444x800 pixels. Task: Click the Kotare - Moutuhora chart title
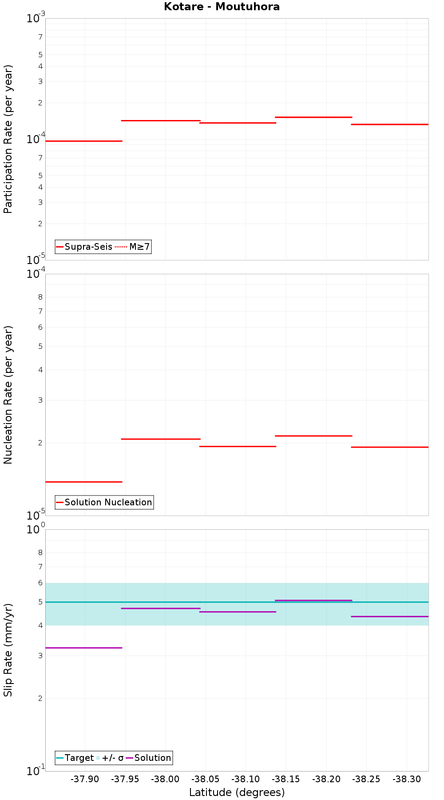222,7
